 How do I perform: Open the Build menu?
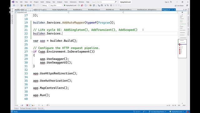tap(42, 2)
